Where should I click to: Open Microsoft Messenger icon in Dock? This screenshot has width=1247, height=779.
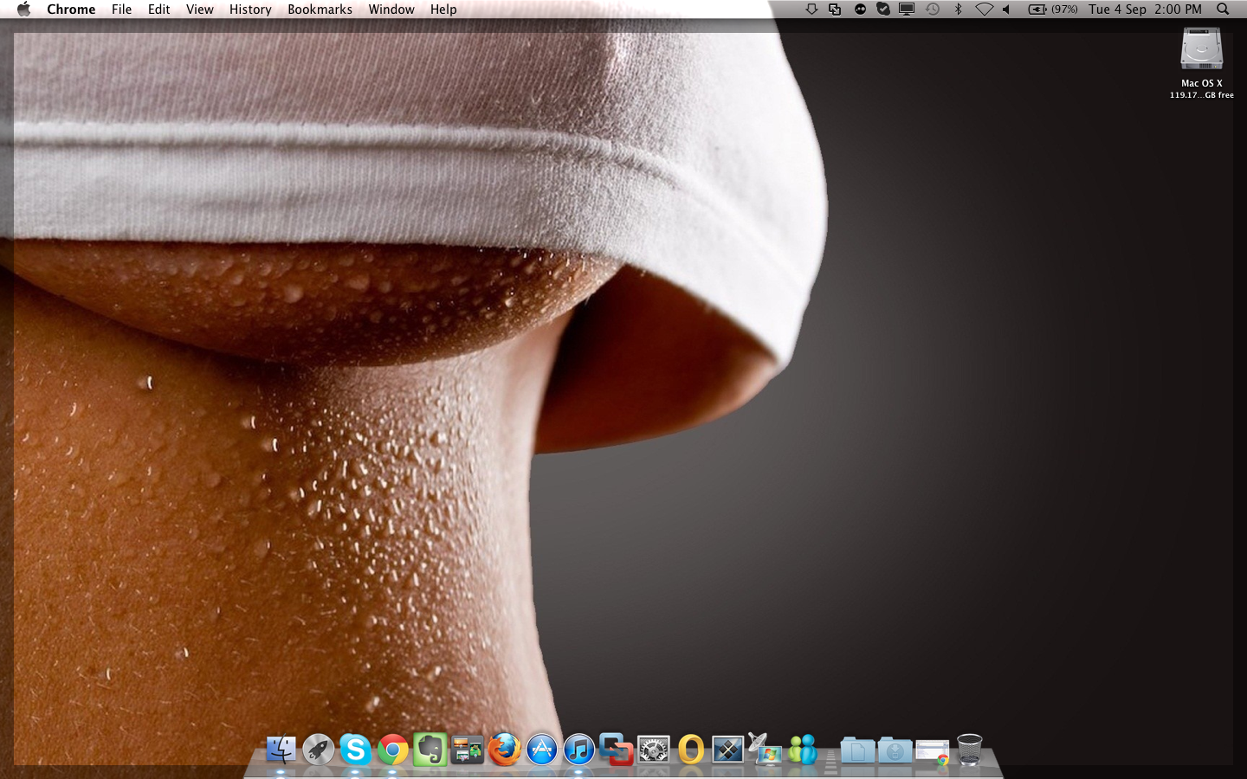(x=803, y=749)
